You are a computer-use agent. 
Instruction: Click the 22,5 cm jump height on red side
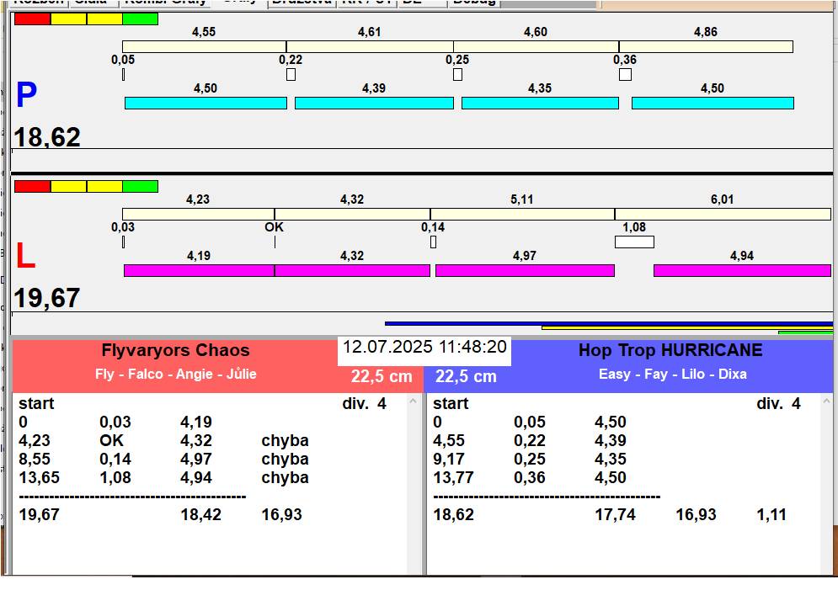coord(382,376)
